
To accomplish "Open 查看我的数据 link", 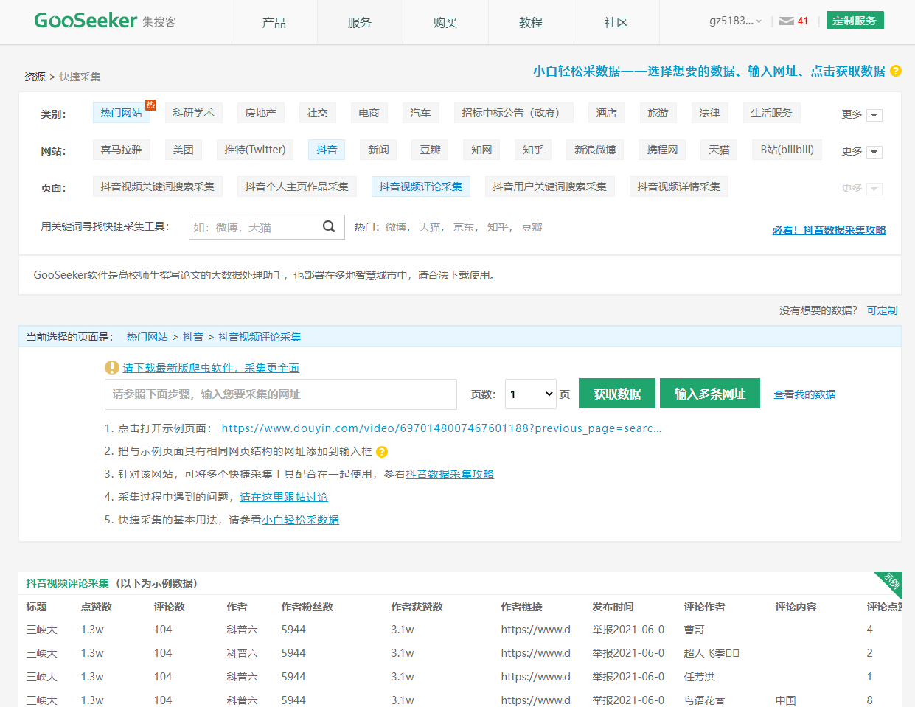I will (804, 394).
